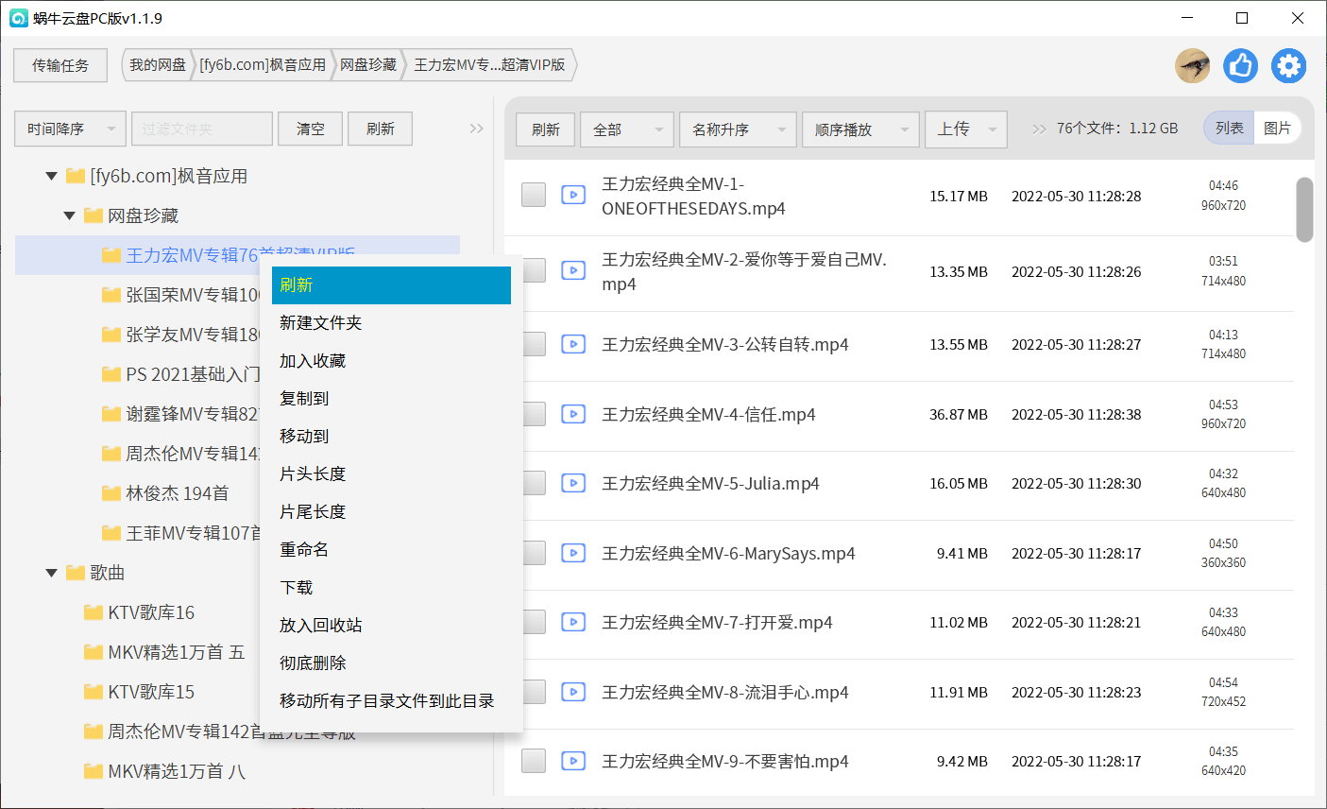Screen dimensions: 1327x809
Task: Open the 上传 upload dropdown
Action: click(966, 129)
